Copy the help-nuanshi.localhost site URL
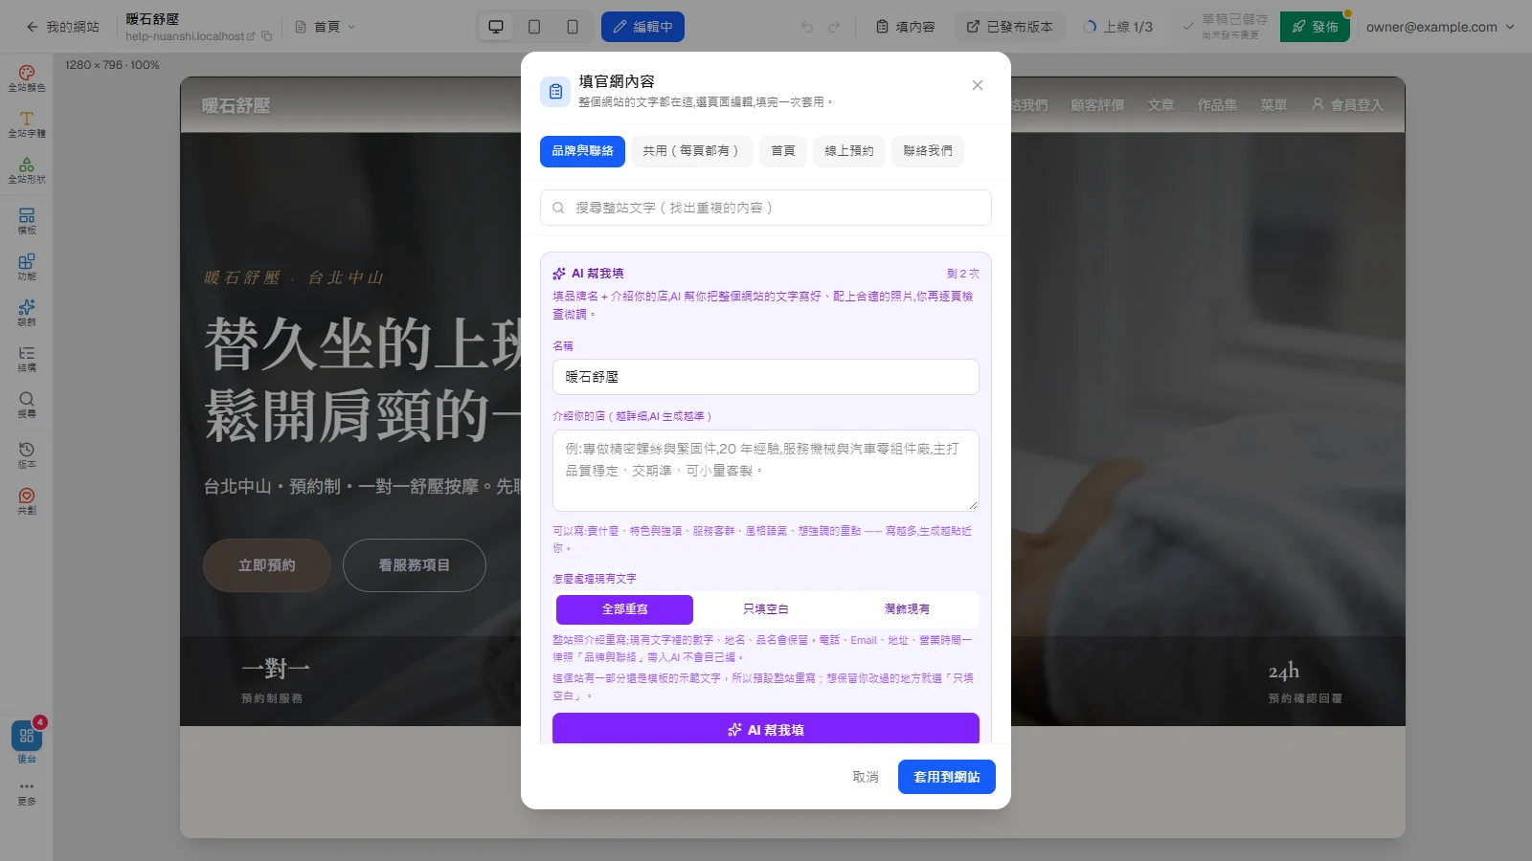This screenshot has height=861, width=1532. [267, 36]
